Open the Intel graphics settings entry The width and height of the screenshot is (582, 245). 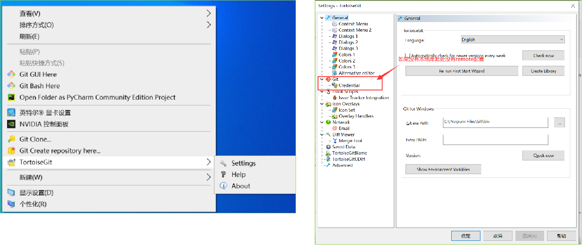(45, 113)
